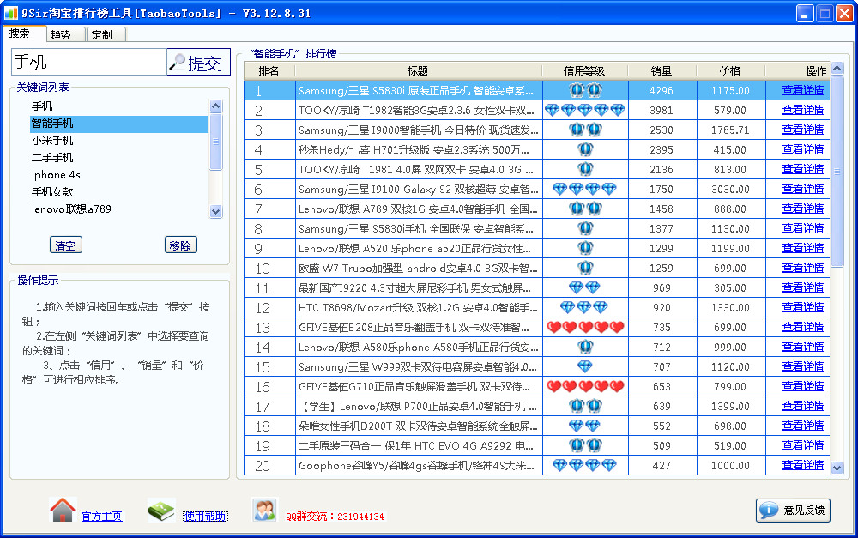Click price 3030.00 in rank 6 row

[730, 190]
